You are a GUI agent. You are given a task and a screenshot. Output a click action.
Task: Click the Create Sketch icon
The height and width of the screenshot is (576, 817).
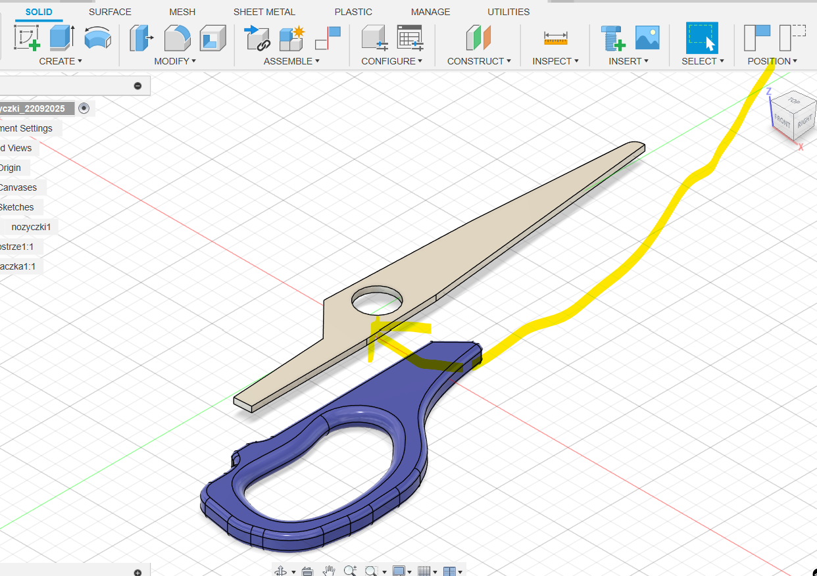point(27,37)
